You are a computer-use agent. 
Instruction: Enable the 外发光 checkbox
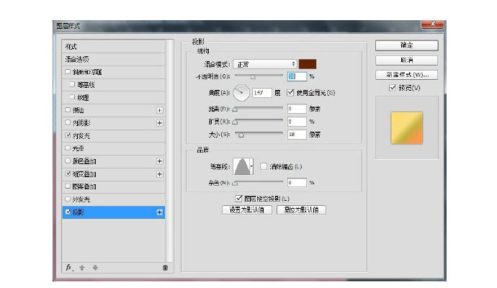coord(68,199)
